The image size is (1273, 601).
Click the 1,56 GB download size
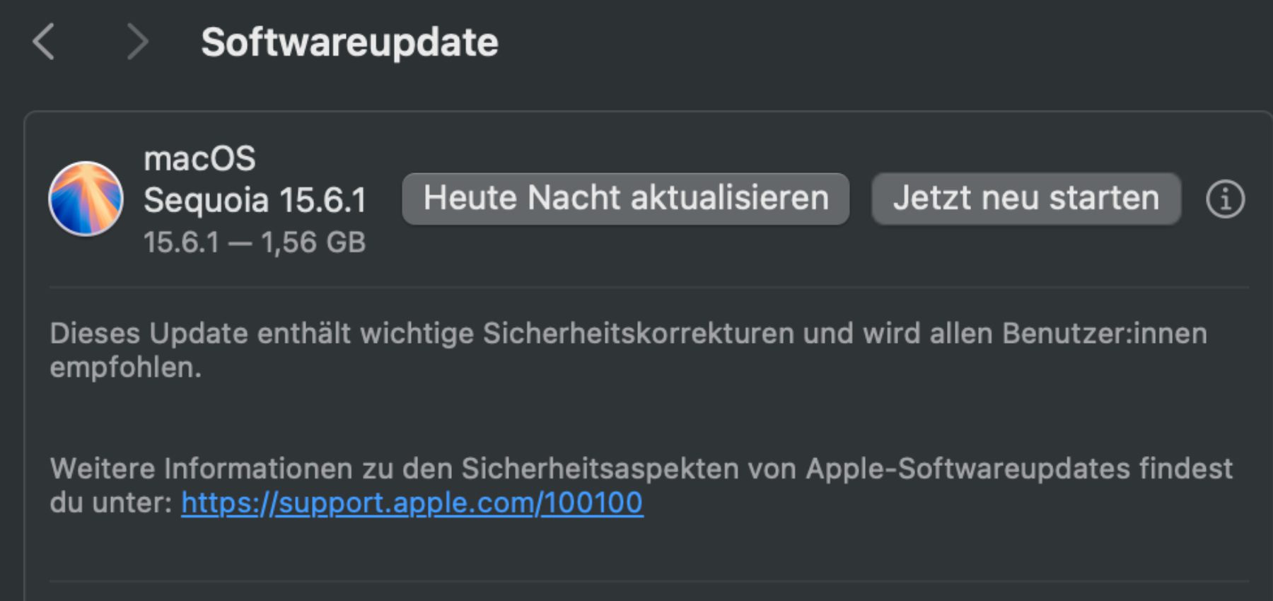313,243
